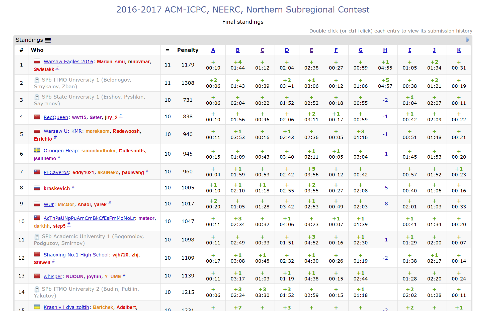This screenshot has height=311, width=494.
Task: Click Russia flag beside kraskevich
Action: coord(37,188)
